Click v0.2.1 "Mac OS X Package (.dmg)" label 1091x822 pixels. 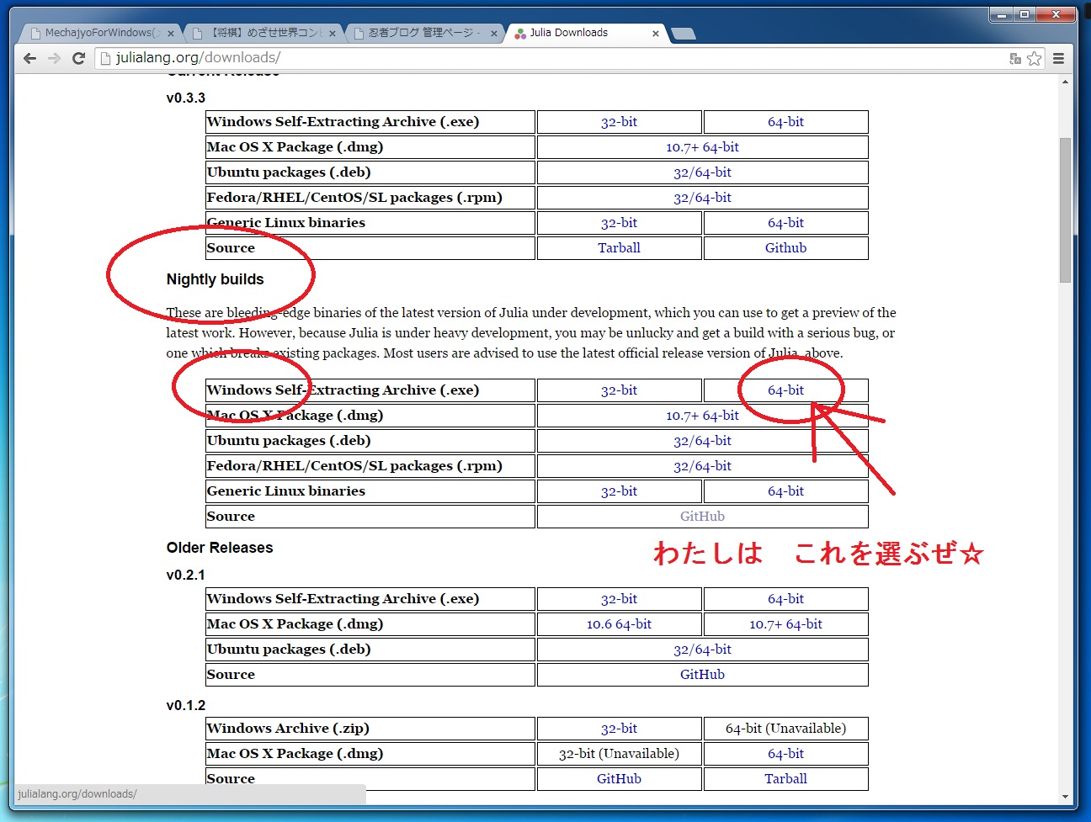pos(295,624)
